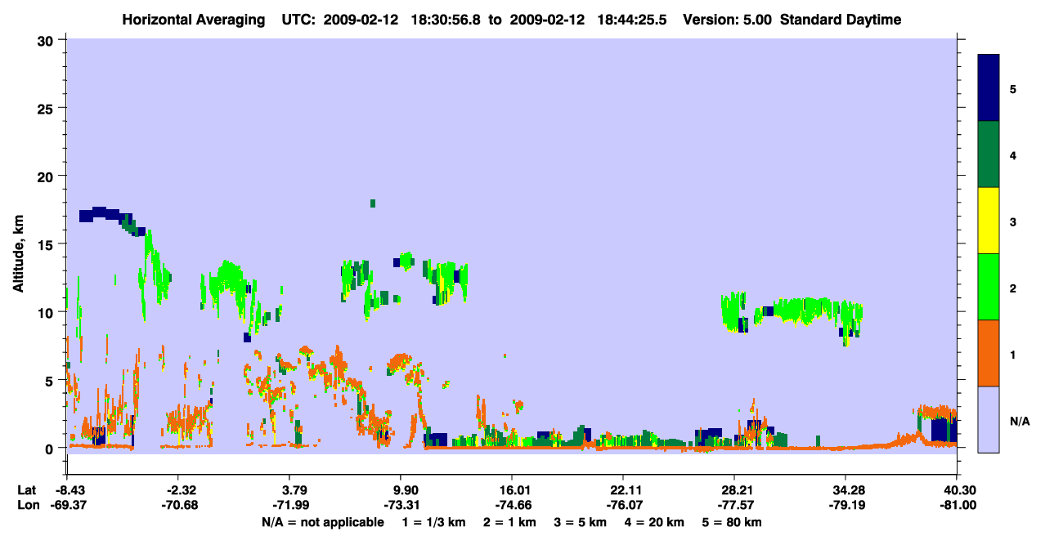The image size is (1063, 545).
Task: Click the longitude value -81.00
Action: tap(957, 505)
